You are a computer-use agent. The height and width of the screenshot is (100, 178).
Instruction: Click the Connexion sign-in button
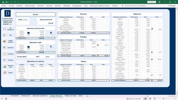tap(152, 2)
